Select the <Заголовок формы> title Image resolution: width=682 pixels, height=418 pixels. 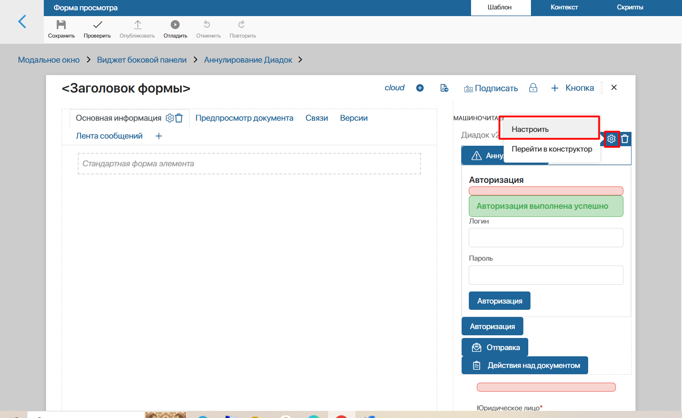point(126,89)
